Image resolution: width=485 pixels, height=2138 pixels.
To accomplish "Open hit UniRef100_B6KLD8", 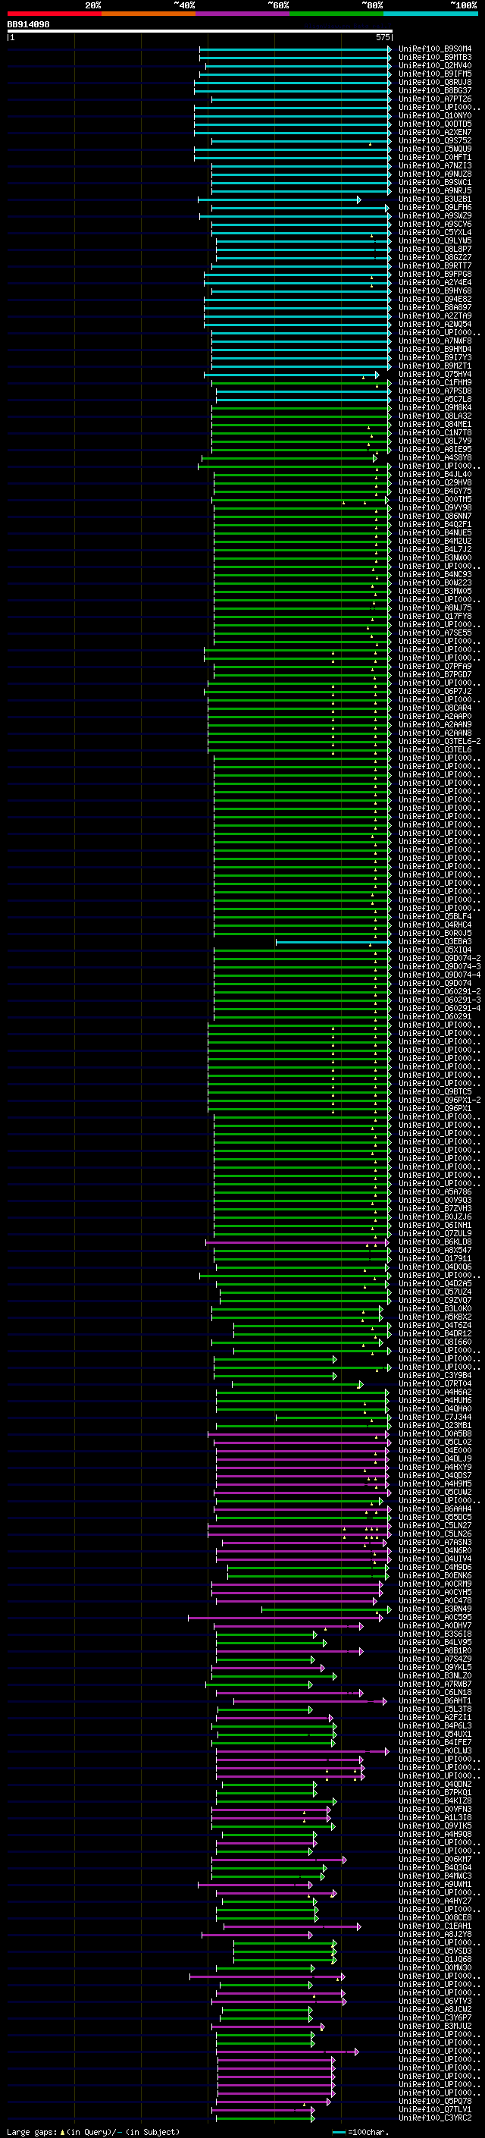I will click(x=435, y=1242).
